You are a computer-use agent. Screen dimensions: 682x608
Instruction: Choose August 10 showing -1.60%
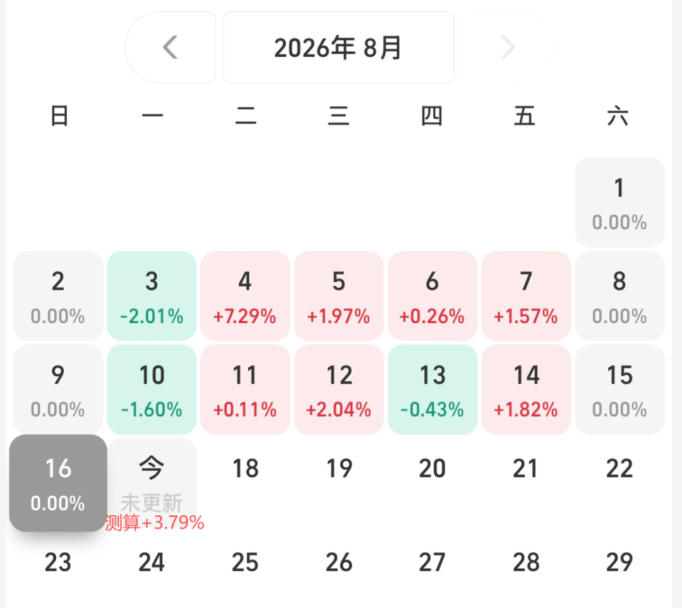coord(152,390)
